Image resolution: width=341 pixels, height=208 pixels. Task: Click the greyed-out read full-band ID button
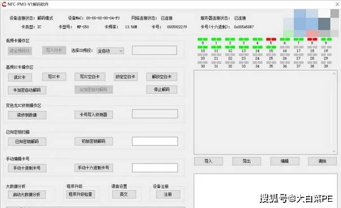pos(20,51)
